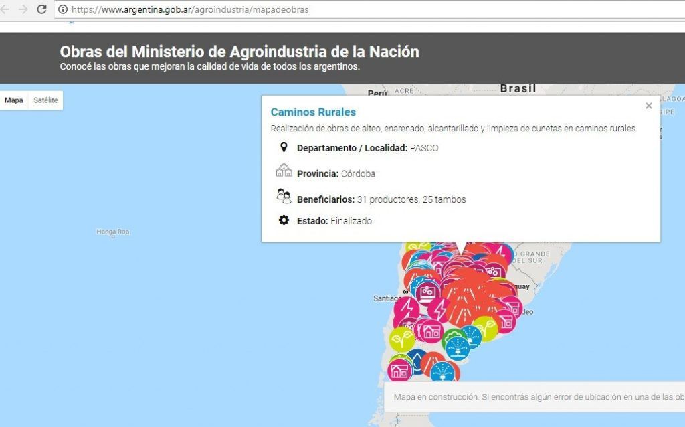This screenshot has height=427, width=685.
Task: Click the houses icon next to Provincia
Action: coord(284,171)
